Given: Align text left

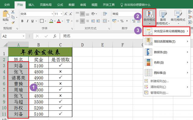Looking at the screenshot, I should tap(77, 21).
